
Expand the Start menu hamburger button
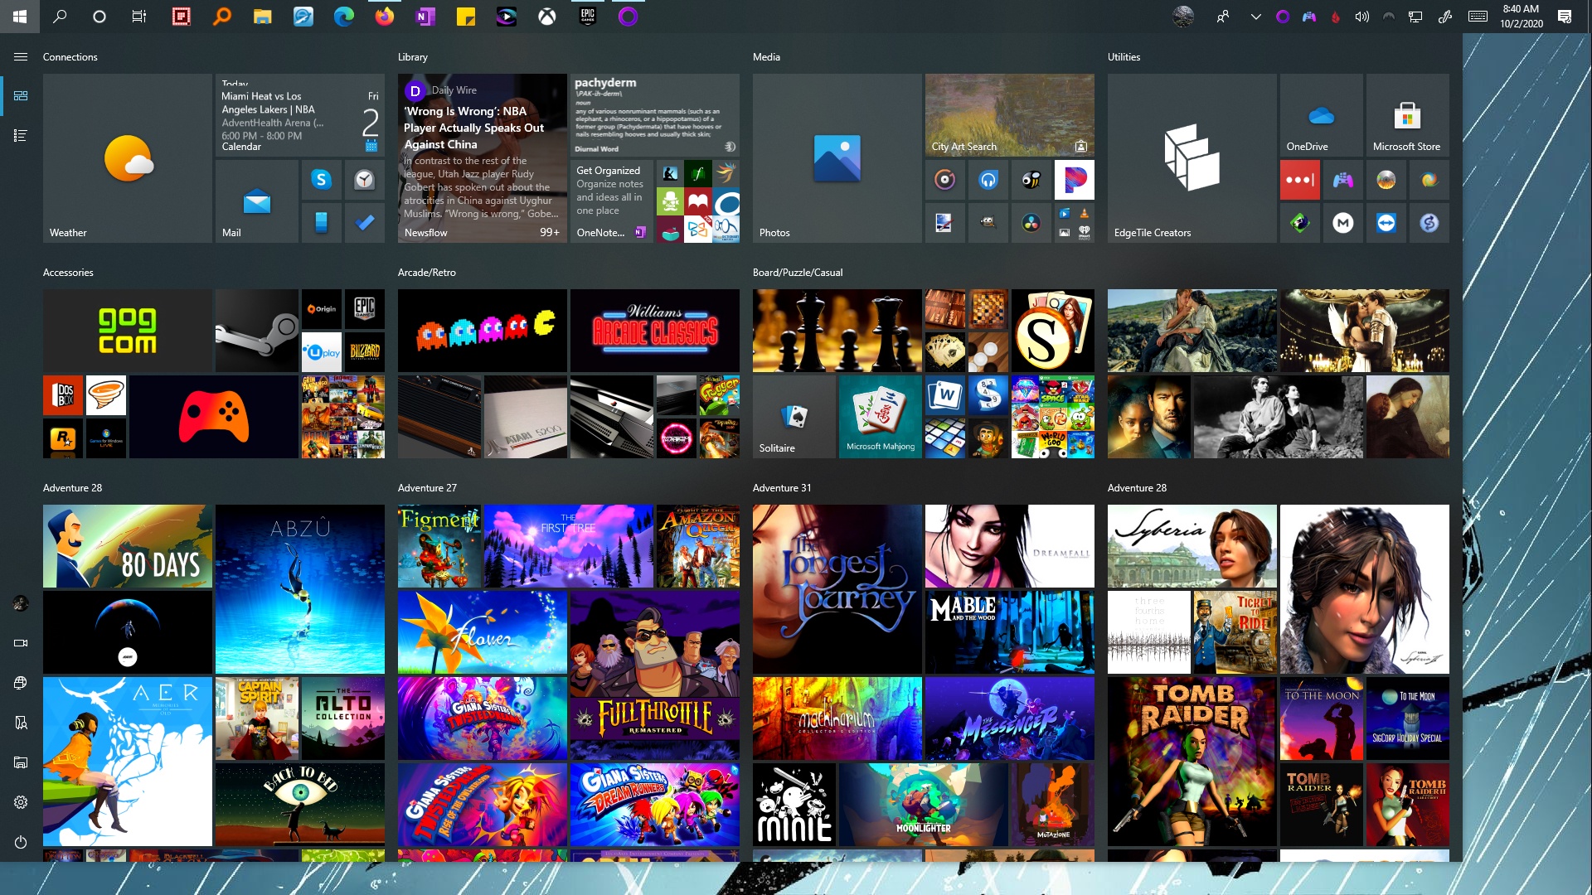(x=21, y=56)
